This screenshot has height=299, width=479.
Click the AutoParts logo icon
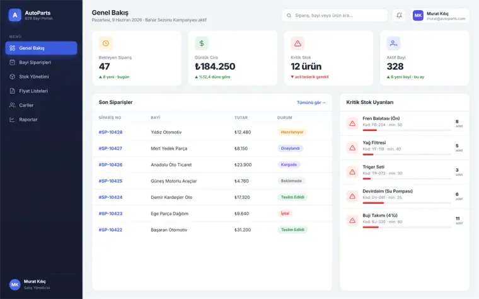point(15,15)
